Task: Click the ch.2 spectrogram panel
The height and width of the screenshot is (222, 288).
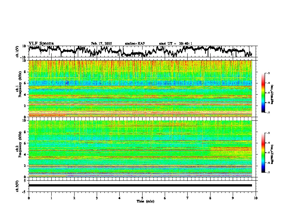Action: (x=140, y=149)
